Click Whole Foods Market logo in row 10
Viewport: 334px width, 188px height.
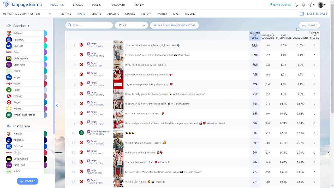(x=81, y=133)
